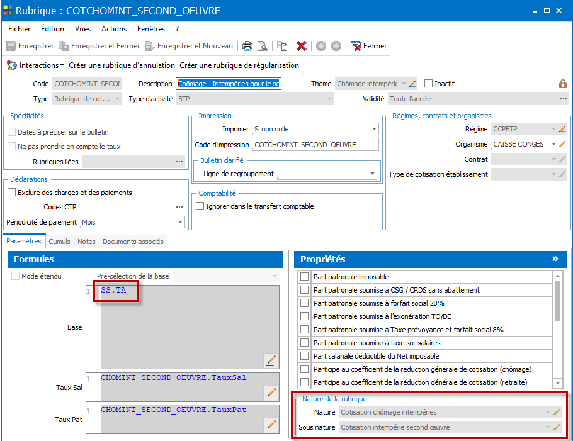Click Créer une rubrique d'annulation

point(122,65)
